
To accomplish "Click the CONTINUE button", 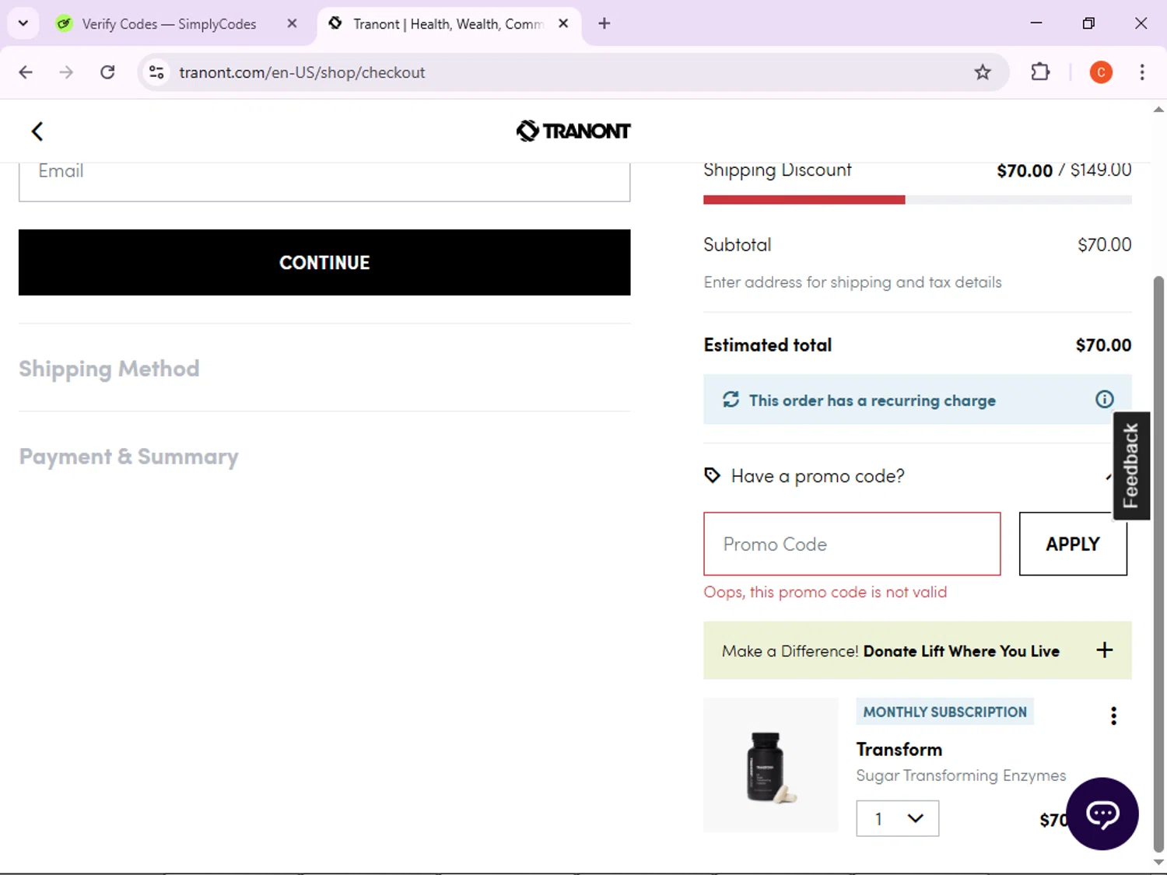I will [324, 262].
